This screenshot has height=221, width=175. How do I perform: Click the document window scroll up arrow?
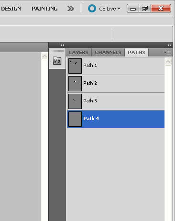coord(44,56)
